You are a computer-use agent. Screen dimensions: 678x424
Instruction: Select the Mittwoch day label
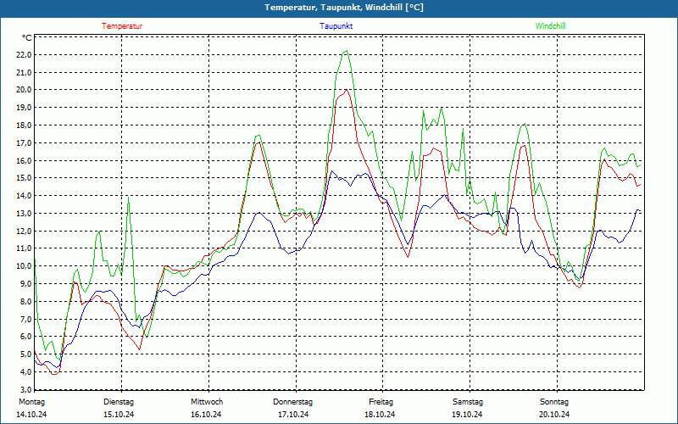(207, 402)
